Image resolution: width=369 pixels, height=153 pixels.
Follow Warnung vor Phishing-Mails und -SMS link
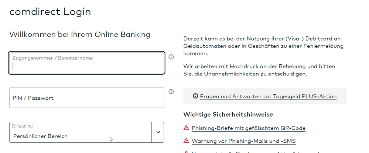click(244, 141)
